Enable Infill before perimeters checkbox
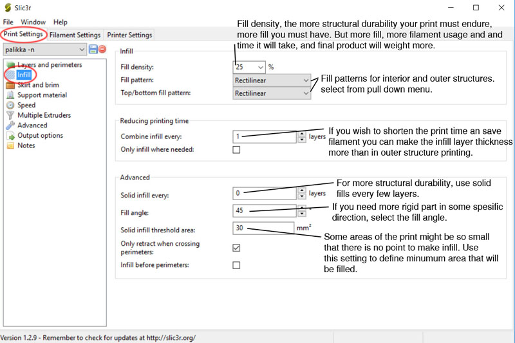This screenshot has width=515, height=343. coord(236,265)
